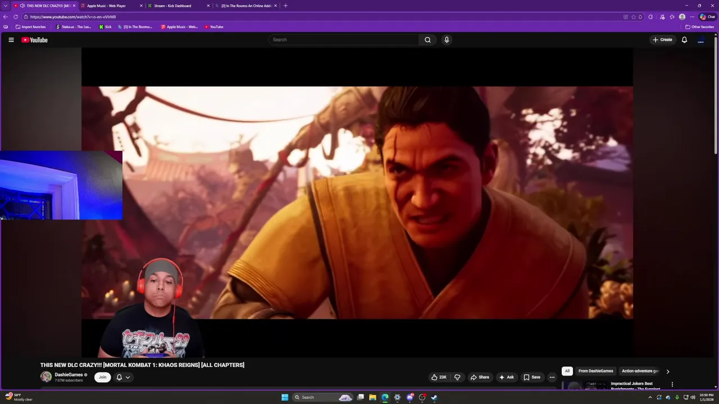The width and height of the screenshot is (719, 404).
Task: Open Import favorites in favorites bar
Action: point(30,27)
